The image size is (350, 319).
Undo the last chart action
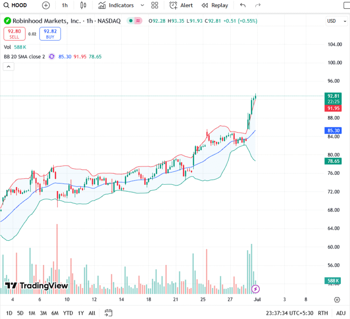(x=243, y=5)
